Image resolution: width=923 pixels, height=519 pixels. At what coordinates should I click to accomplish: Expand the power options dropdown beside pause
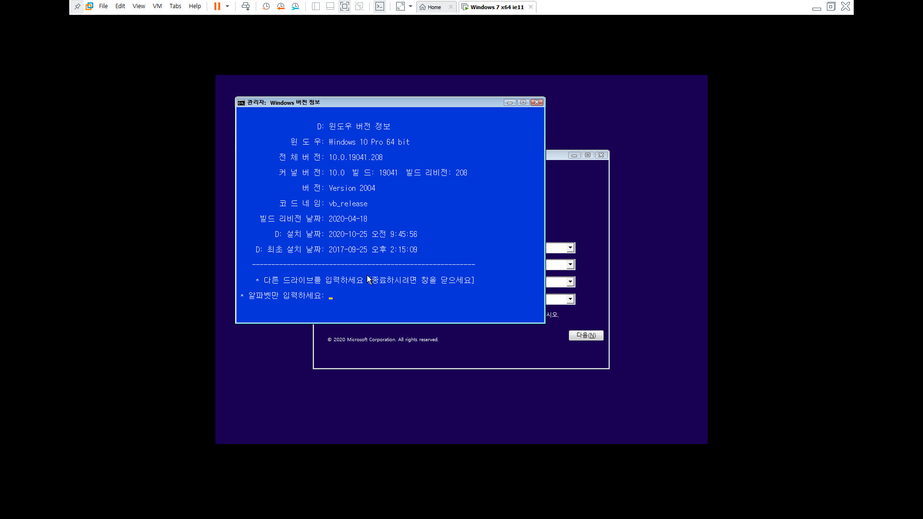[227, 7]
